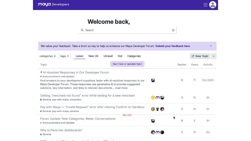Screen dimensions: 251x141
Task: Click Announcements and Updates under Forum Update topic
Action: tap(57, 123)
